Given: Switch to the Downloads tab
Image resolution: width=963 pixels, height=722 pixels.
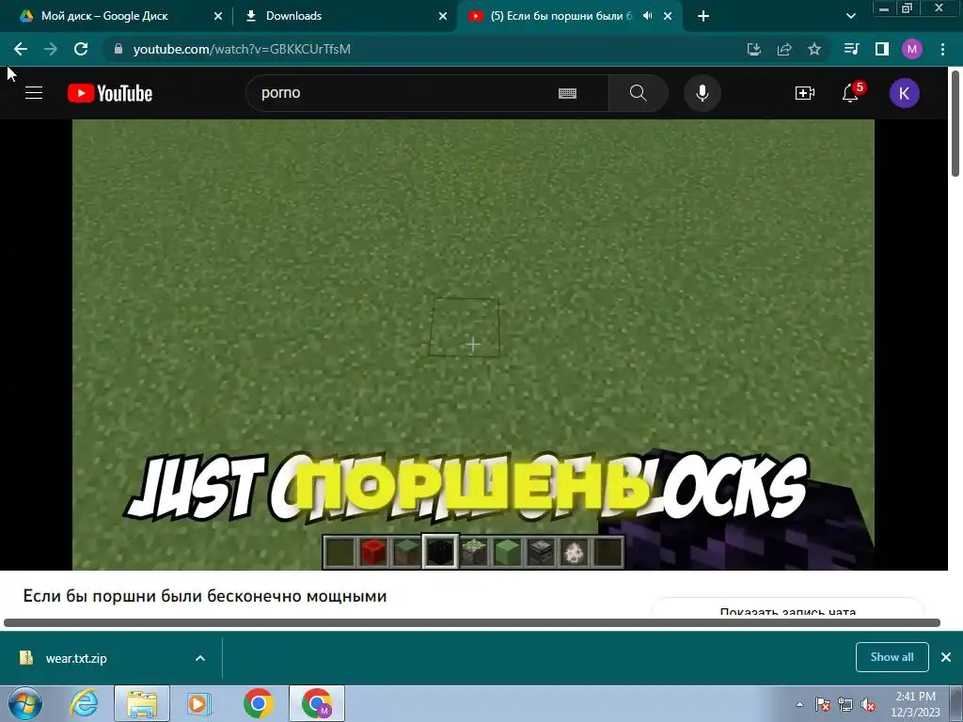Looking at the screenshot, I should [344, 16].
